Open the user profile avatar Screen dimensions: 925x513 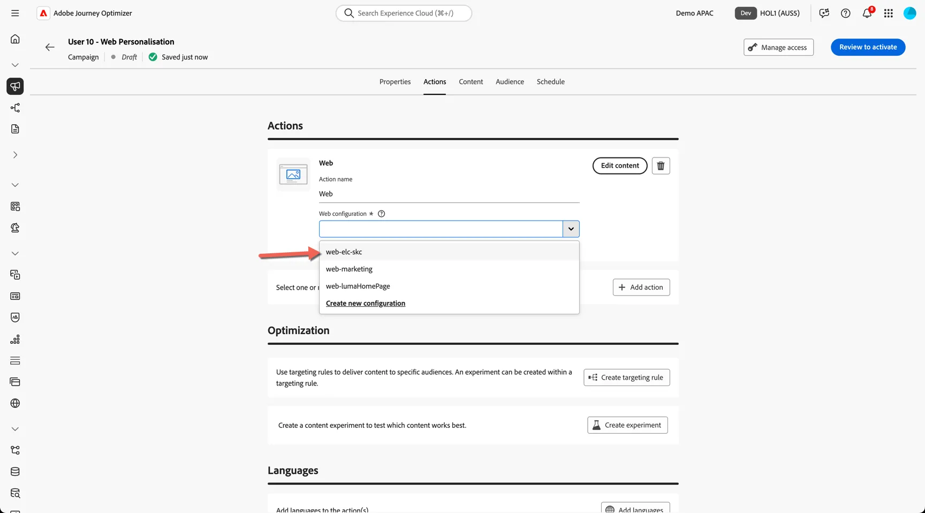(x=909, y=13)
